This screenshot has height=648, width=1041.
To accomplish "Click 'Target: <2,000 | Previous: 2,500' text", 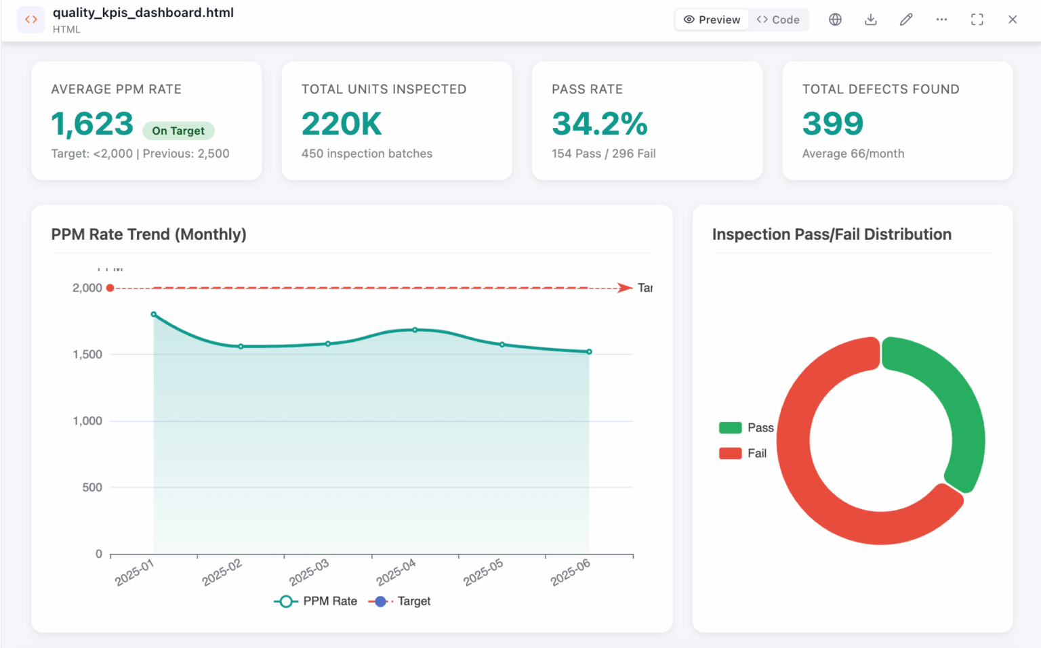I will pos(140,154).
